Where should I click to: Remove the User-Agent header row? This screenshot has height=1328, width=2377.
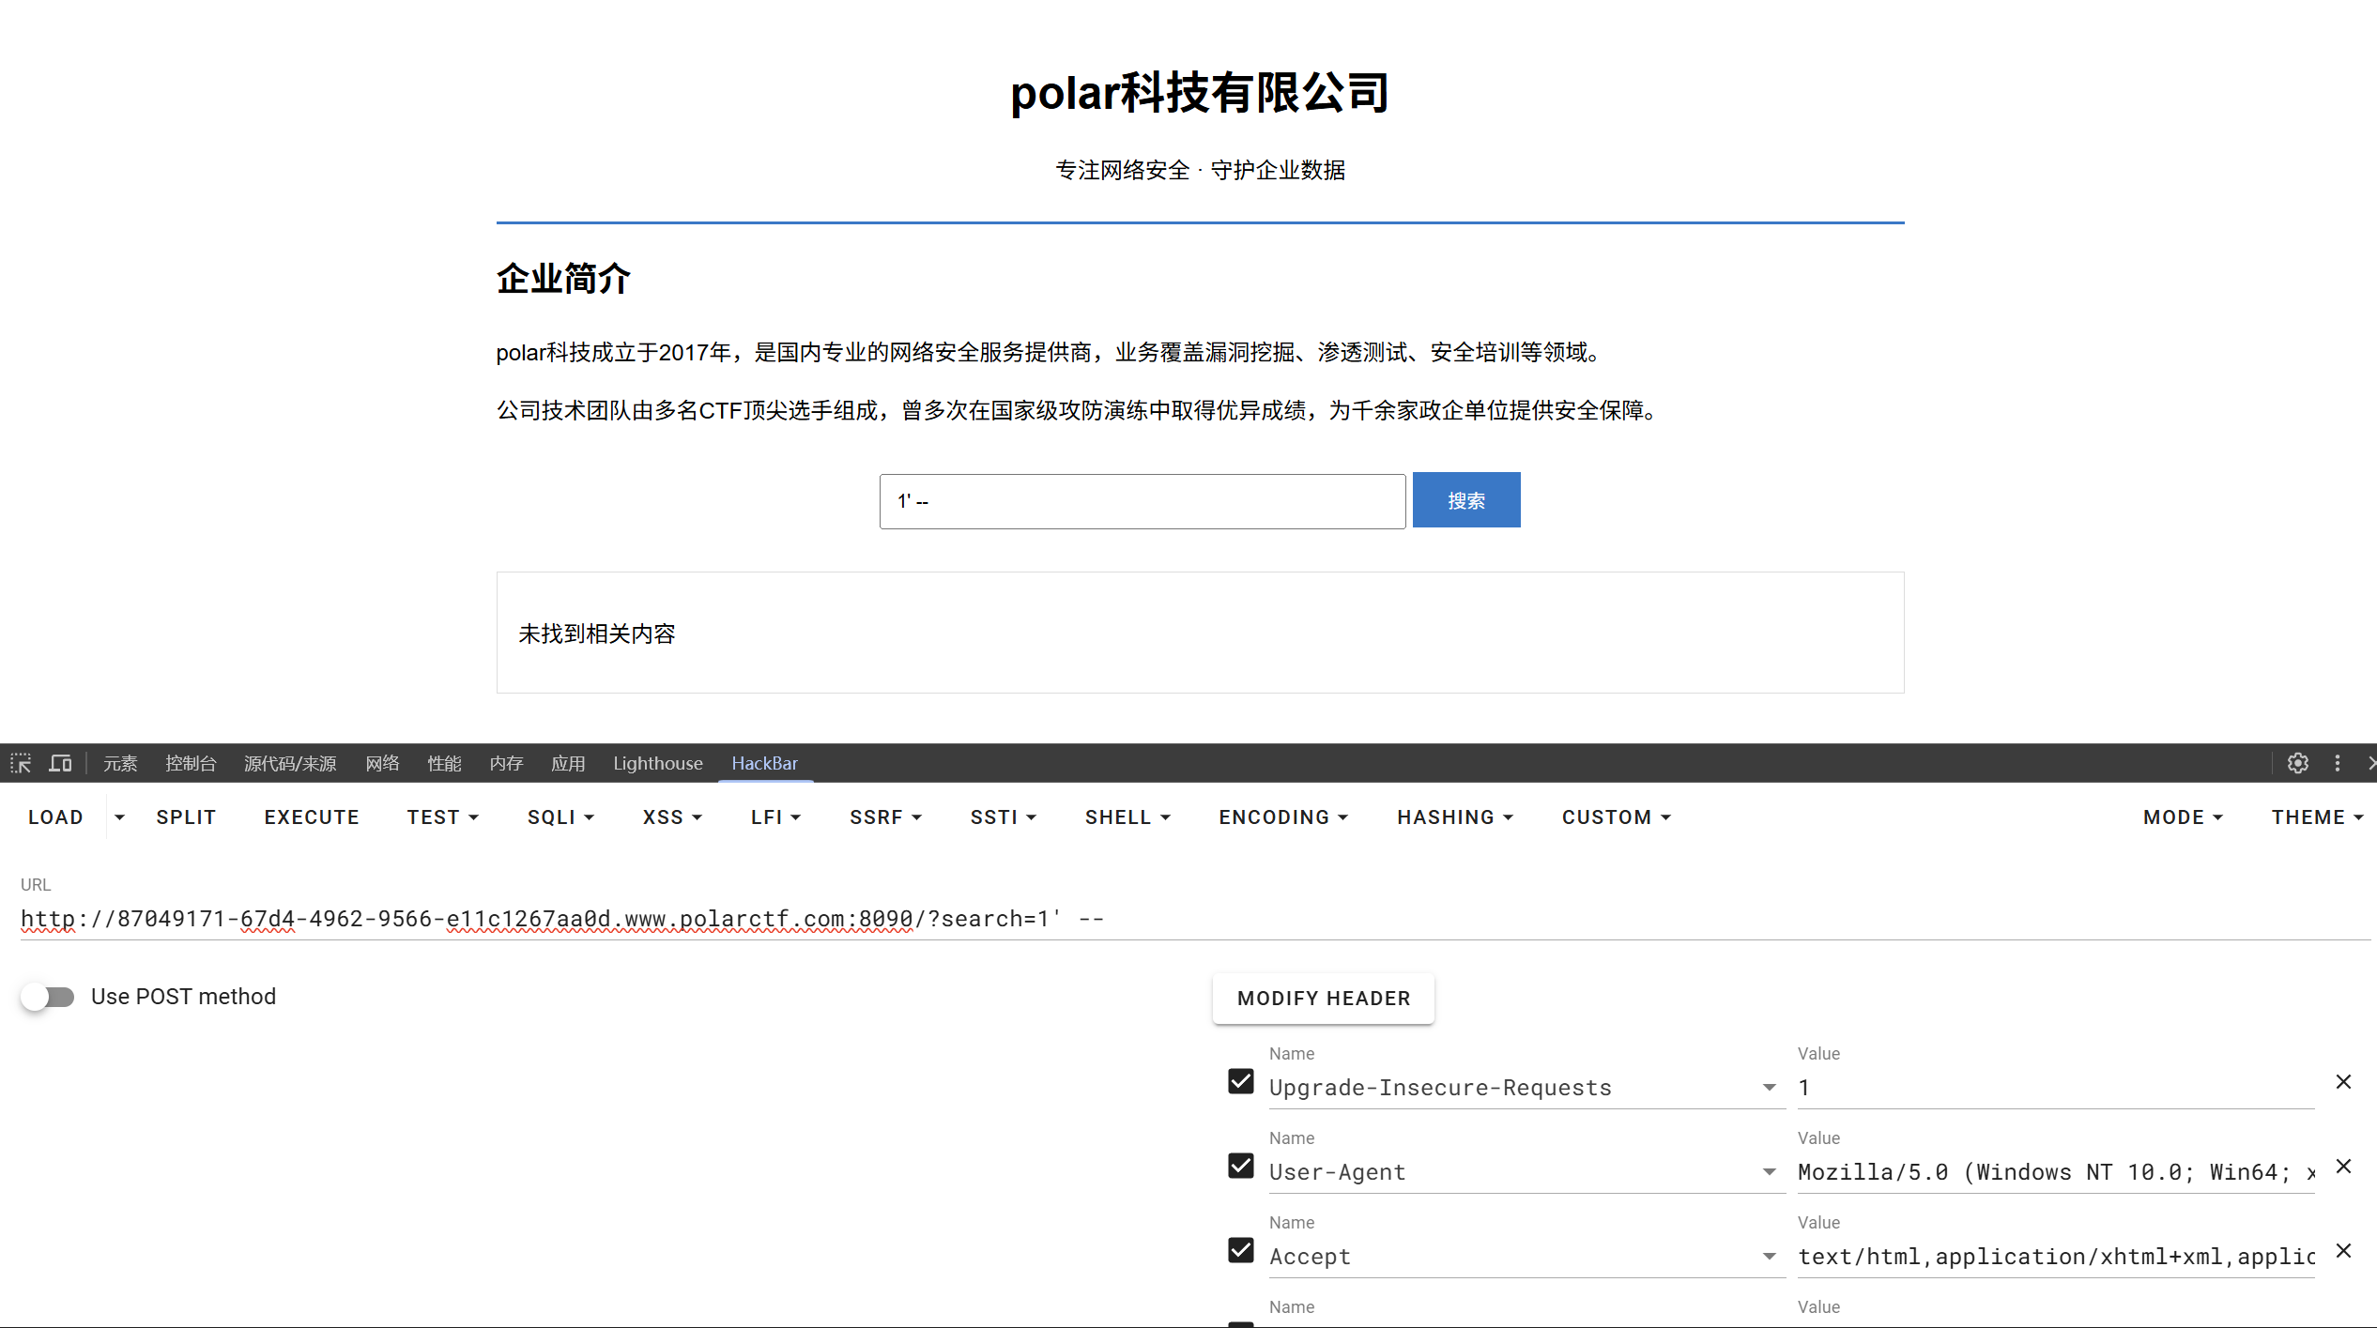pos(2343,1167)
